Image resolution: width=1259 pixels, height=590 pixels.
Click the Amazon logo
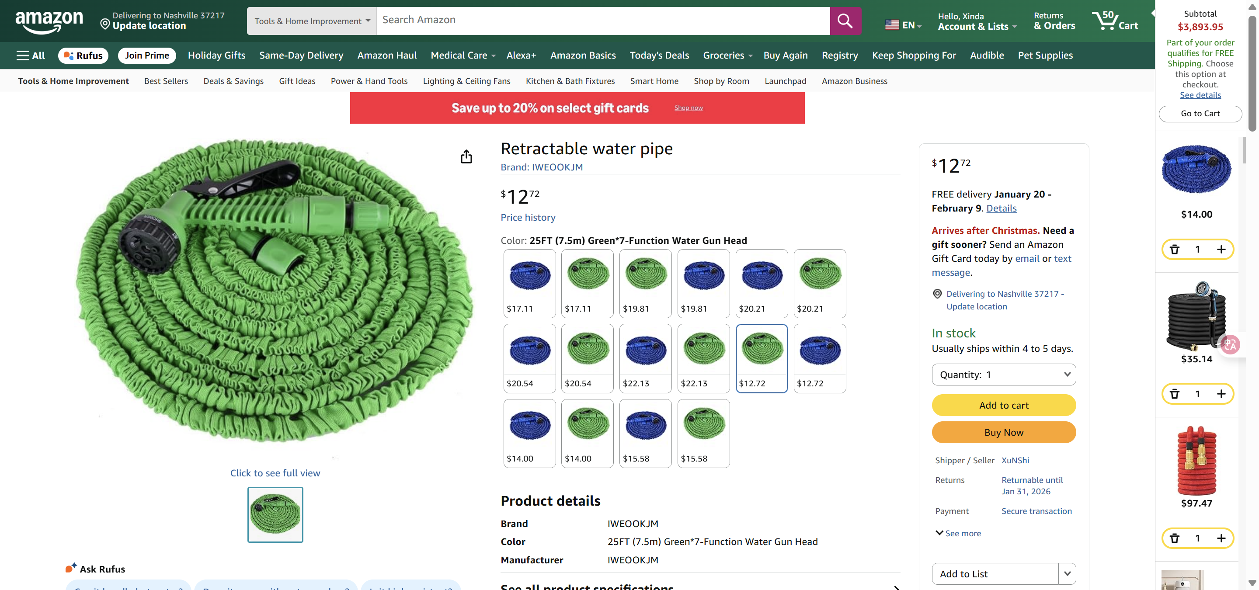pos(49,21)
